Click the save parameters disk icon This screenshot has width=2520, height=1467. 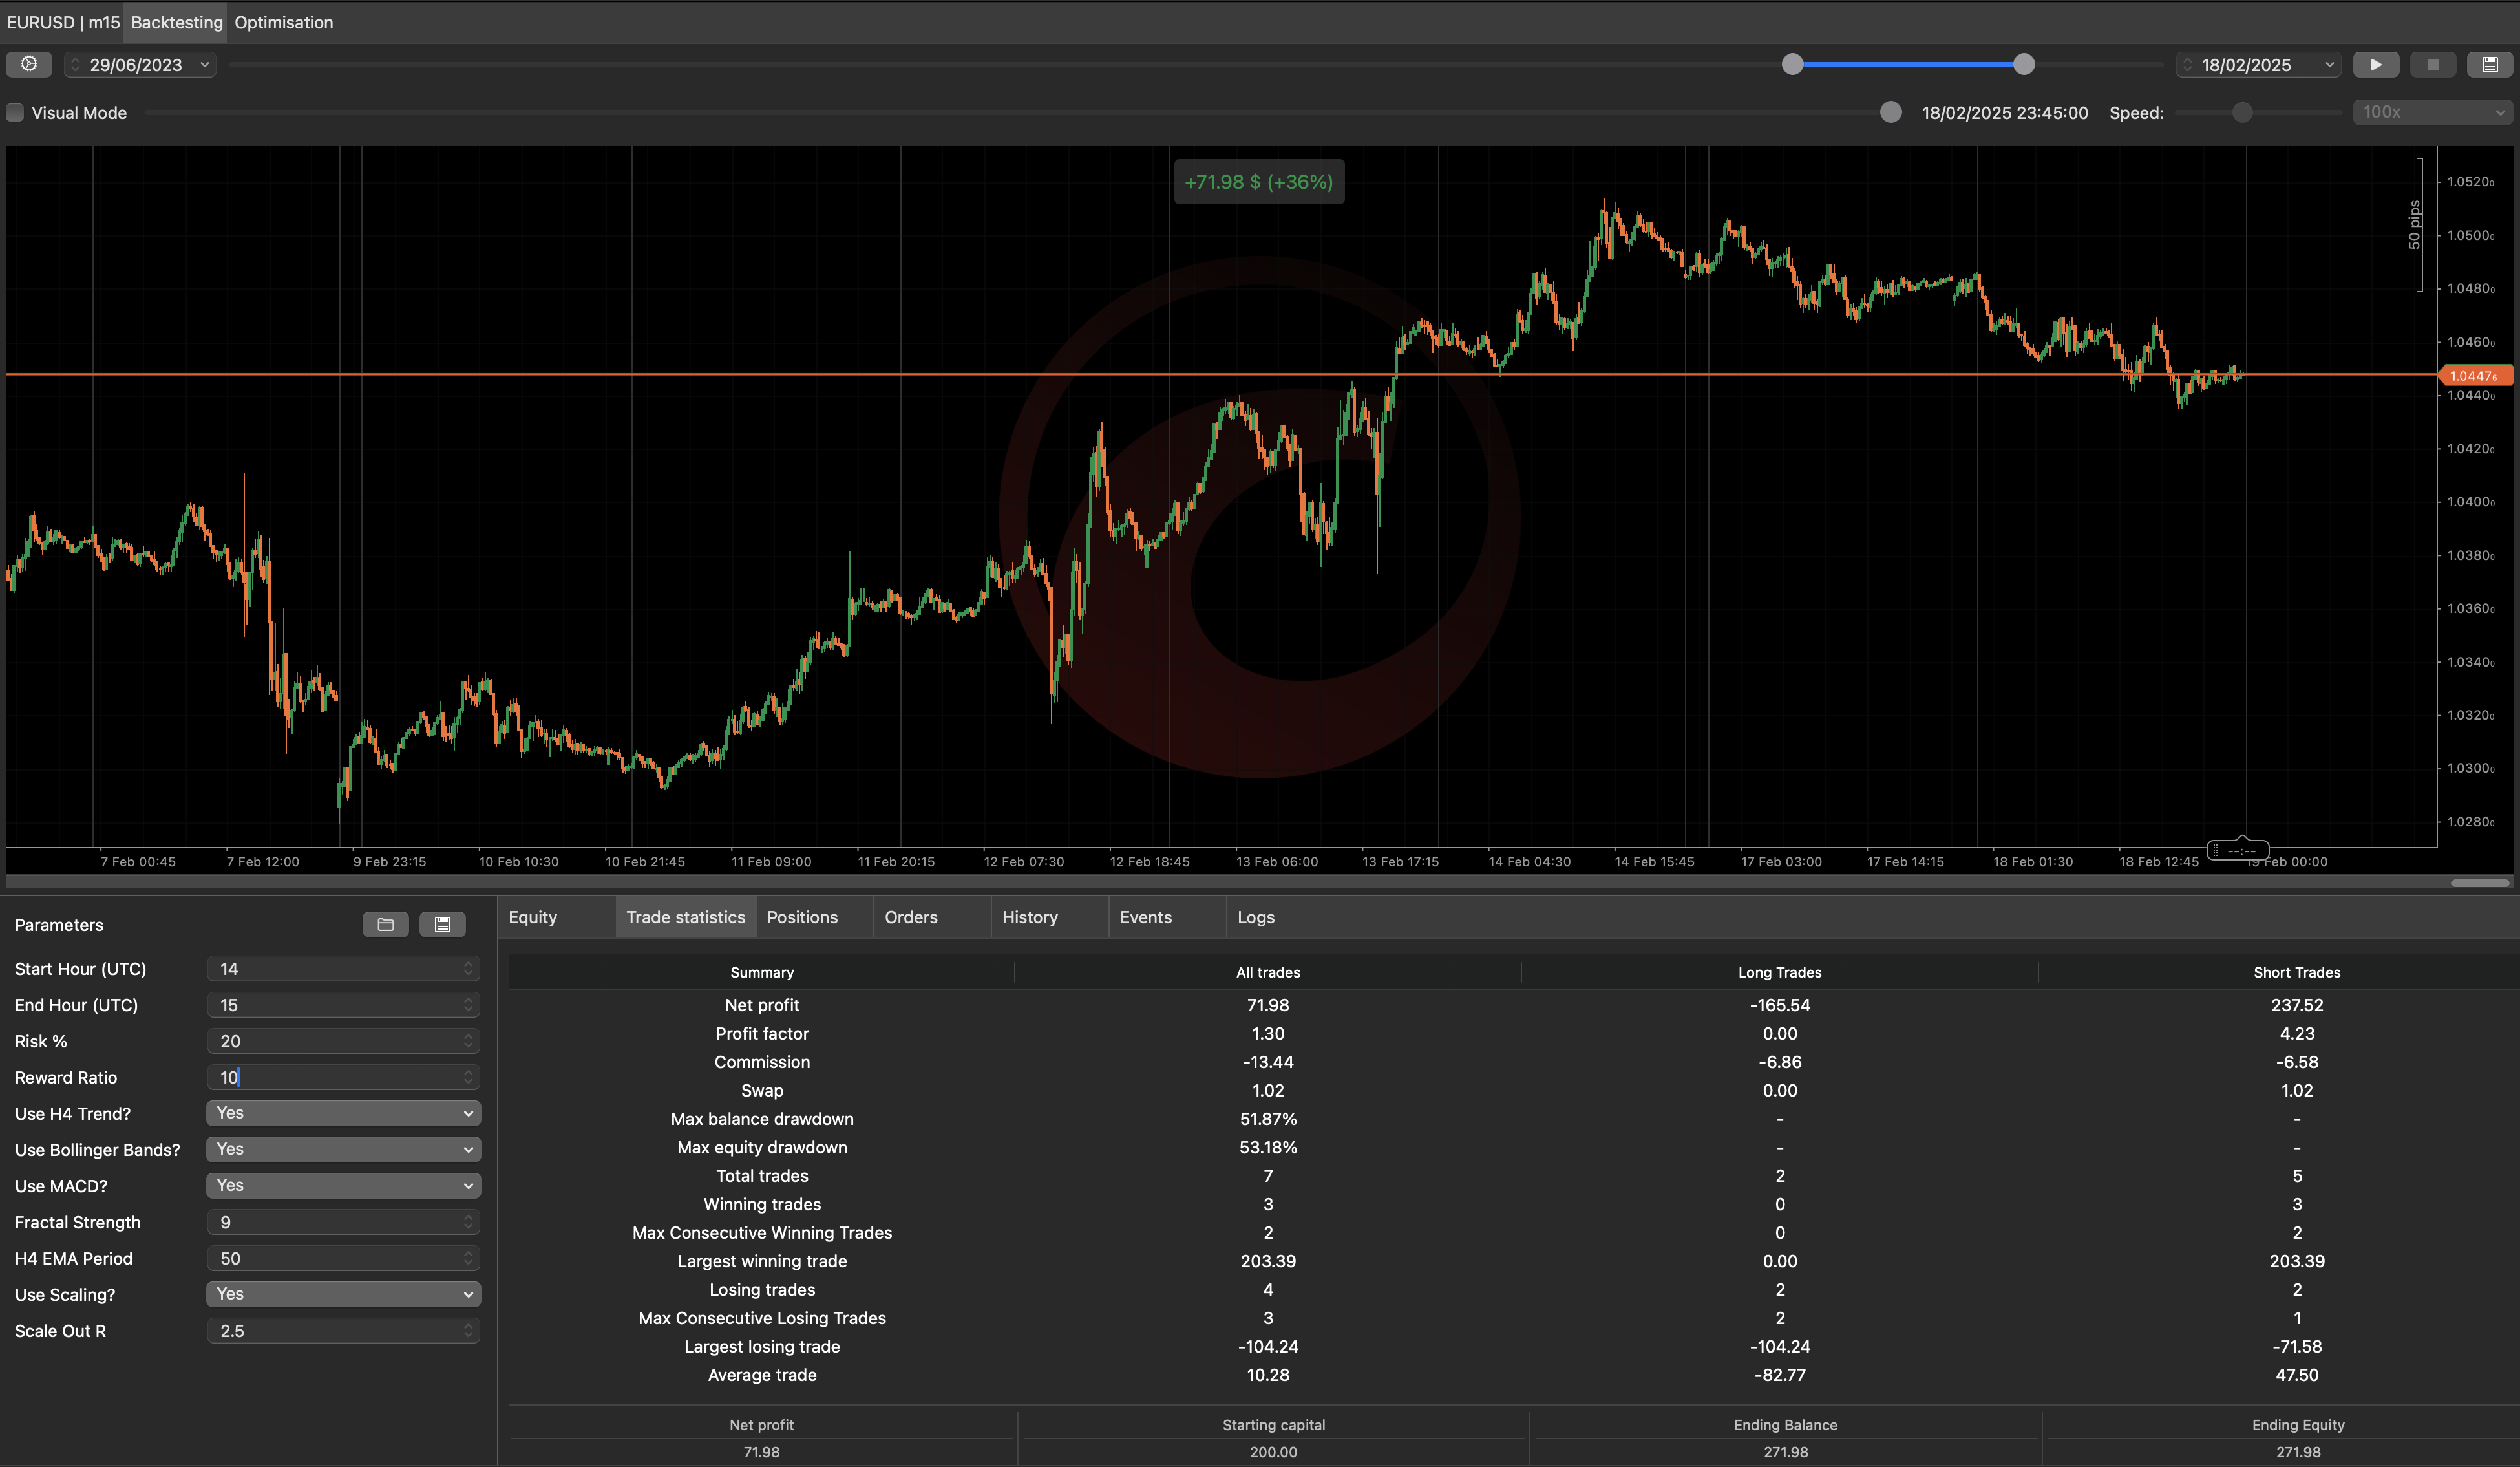pyautogui.click(x=442, y=925)
